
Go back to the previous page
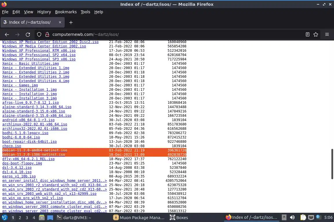point(7,34)
